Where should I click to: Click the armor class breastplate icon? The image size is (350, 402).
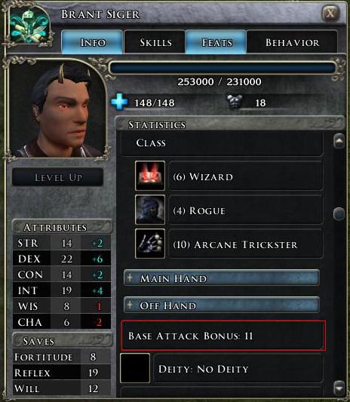[x=235, y=102]
